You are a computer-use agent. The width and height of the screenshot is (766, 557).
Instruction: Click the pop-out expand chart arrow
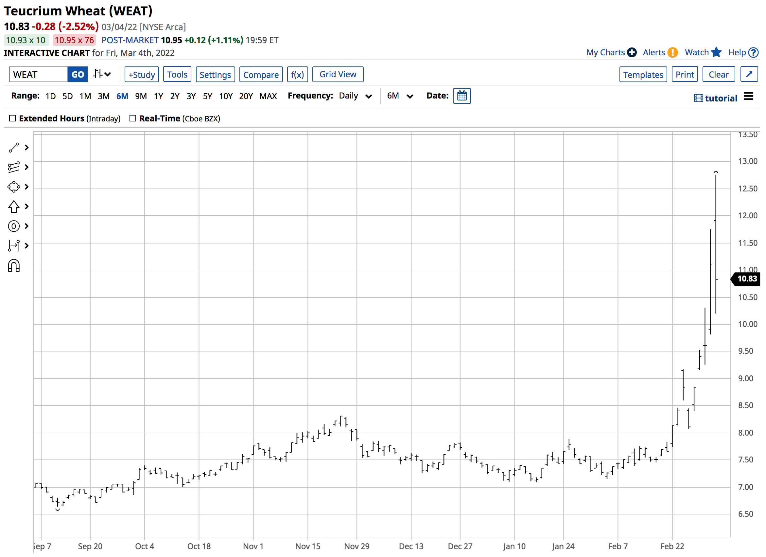(x=749, y=74)
